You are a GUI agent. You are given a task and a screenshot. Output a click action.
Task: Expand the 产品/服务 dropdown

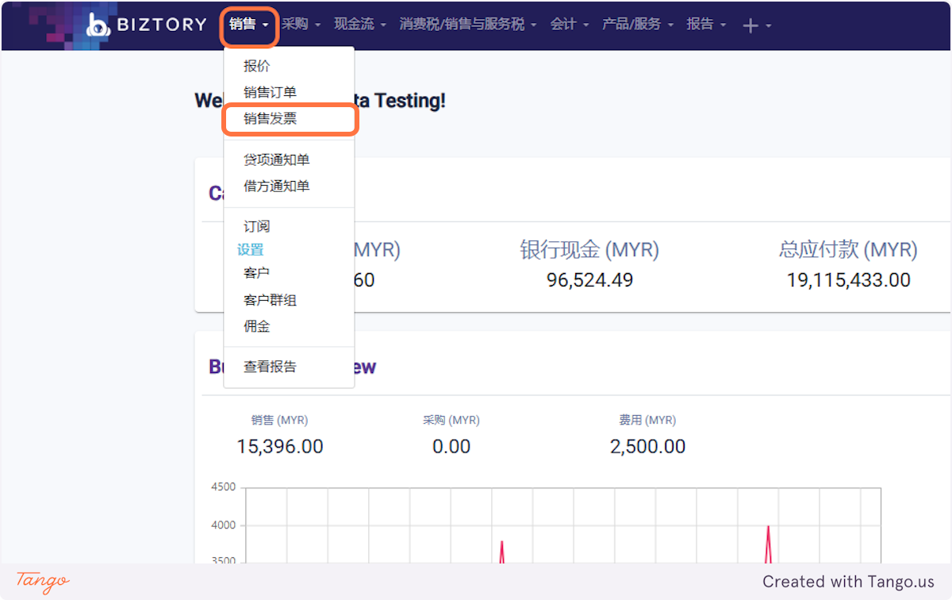coord(637,25)
